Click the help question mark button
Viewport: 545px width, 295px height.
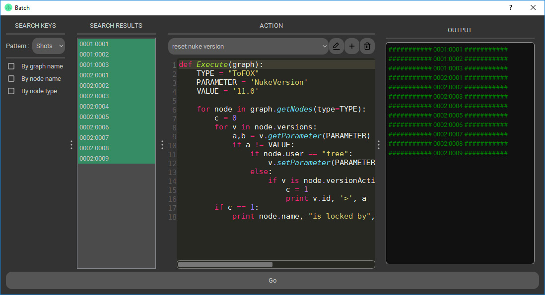[511, 7]
